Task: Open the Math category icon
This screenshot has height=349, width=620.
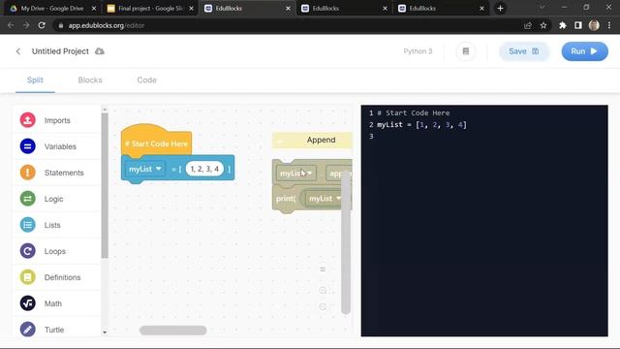Action: pyautogui.click(x=28, y=303)
